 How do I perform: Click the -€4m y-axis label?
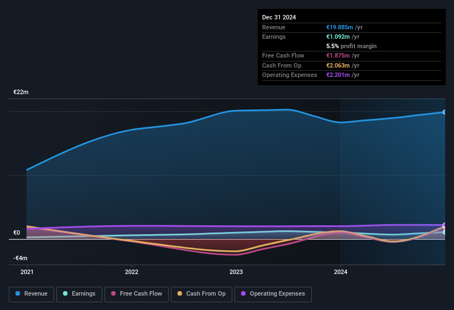(20, 258)
